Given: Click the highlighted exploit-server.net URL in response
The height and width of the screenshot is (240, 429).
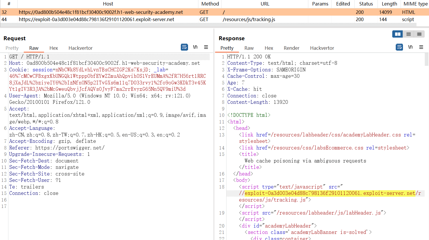Looking at the screenshot, I should [x=330, y=193].
